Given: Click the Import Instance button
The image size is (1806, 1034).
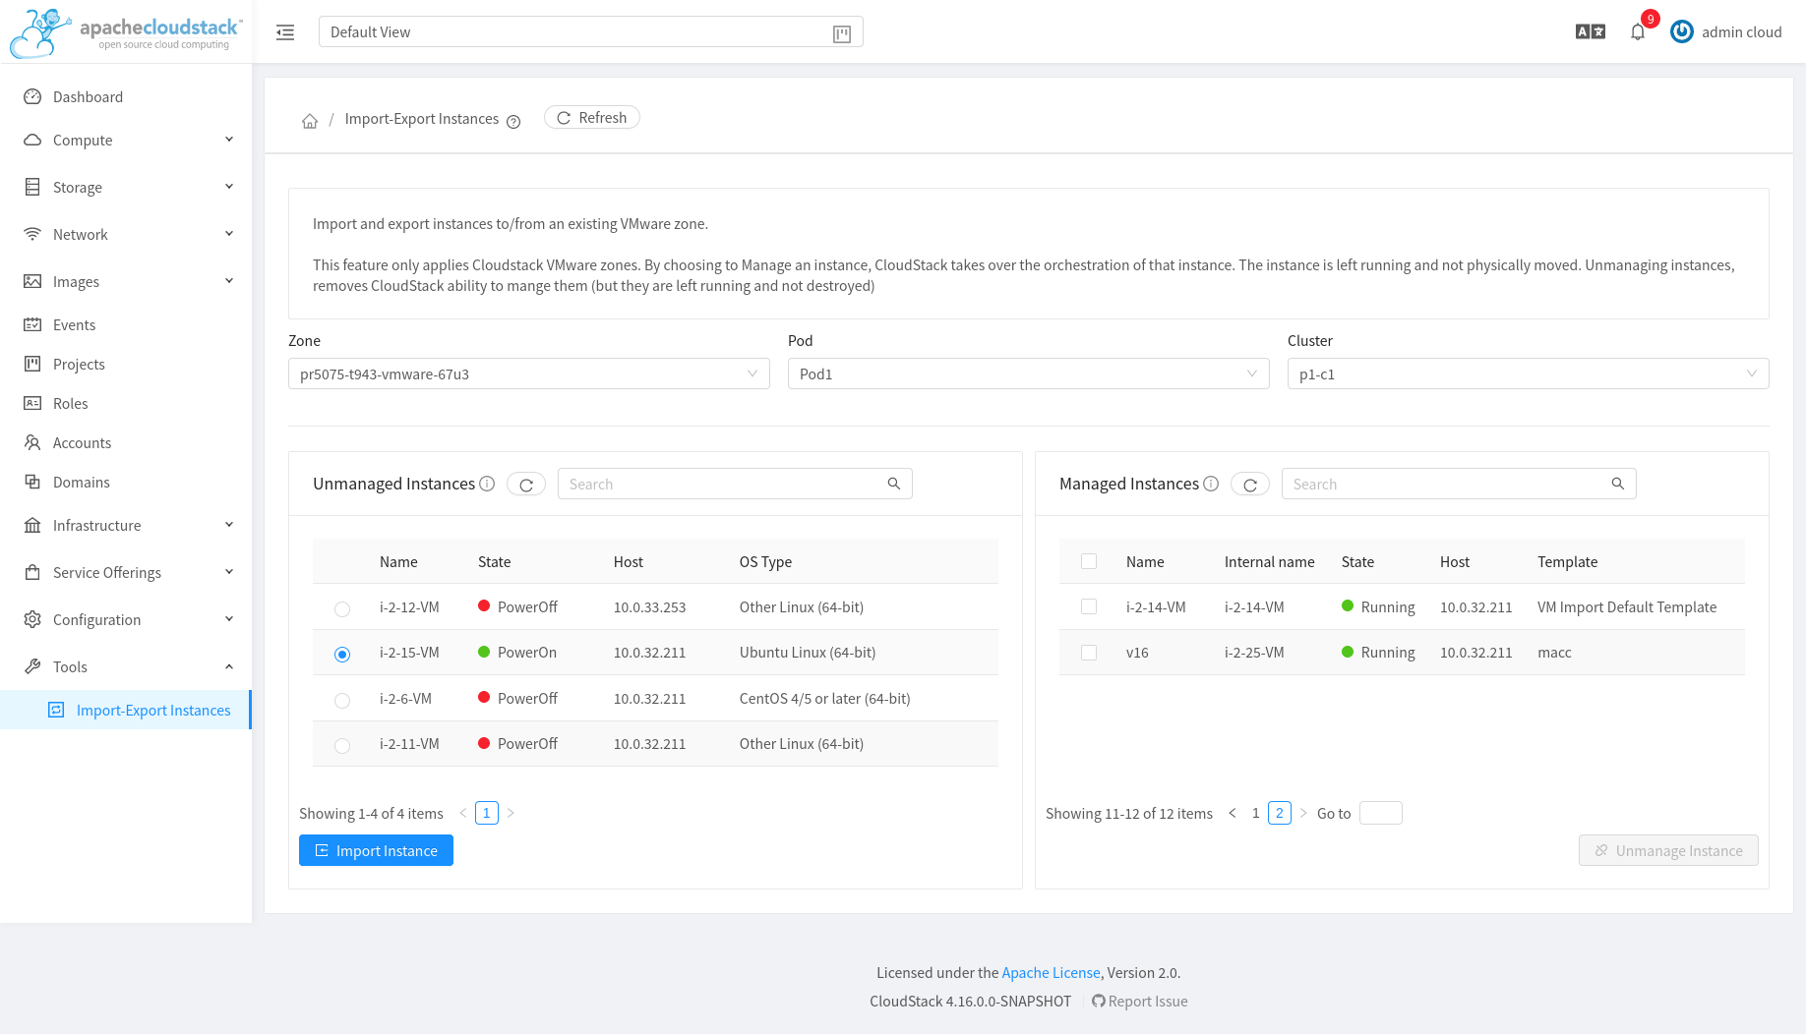Looking at the screenshot, I should [376, 850].
